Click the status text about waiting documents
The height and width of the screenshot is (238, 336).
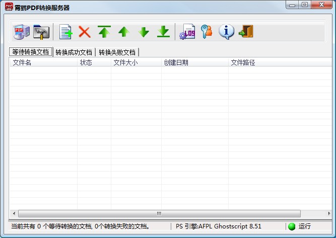(x=81, y=226)
